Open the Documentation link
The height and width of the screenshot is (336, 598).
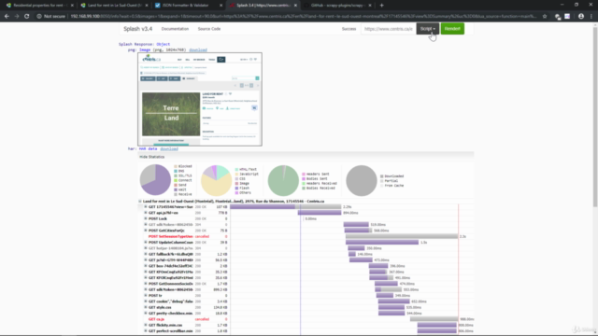point(175,29)
